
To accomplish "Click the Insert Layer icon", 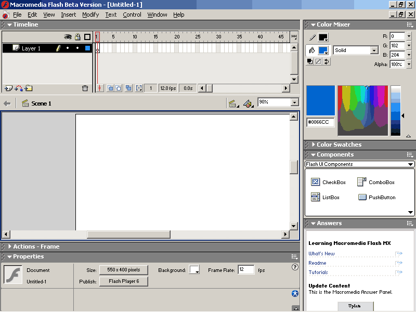I will point(8,88).
